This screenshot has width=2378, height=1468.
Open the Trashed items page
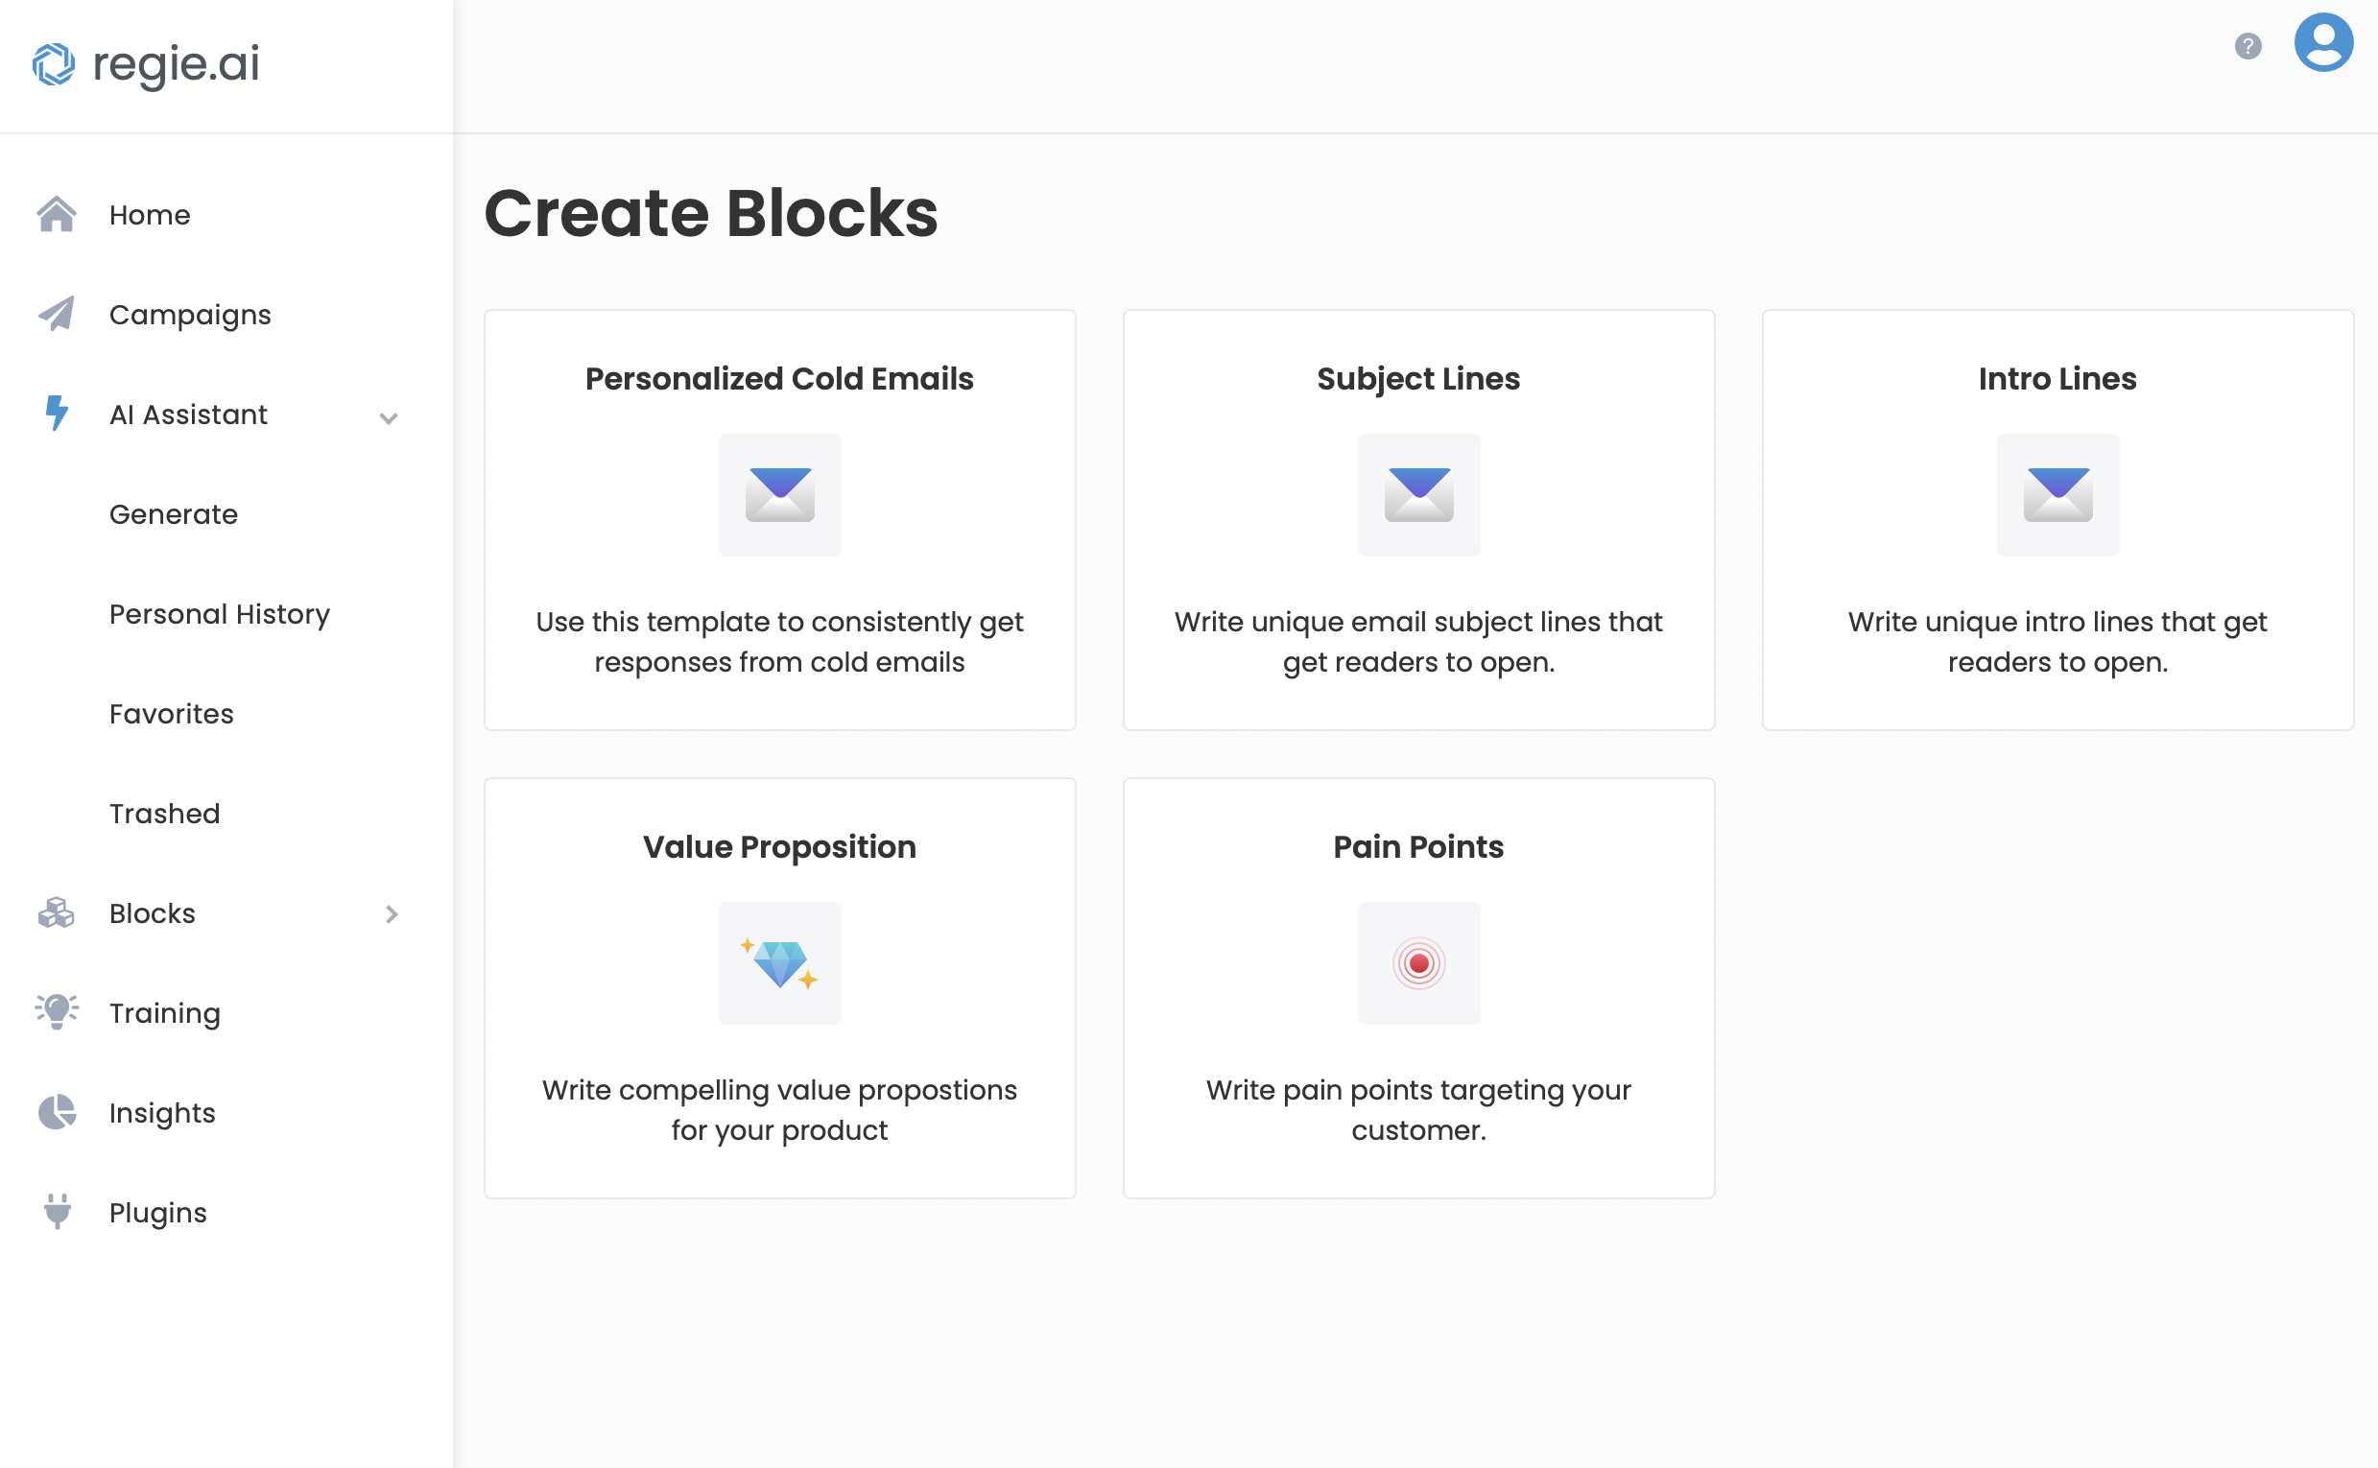[x=165, y=814]
